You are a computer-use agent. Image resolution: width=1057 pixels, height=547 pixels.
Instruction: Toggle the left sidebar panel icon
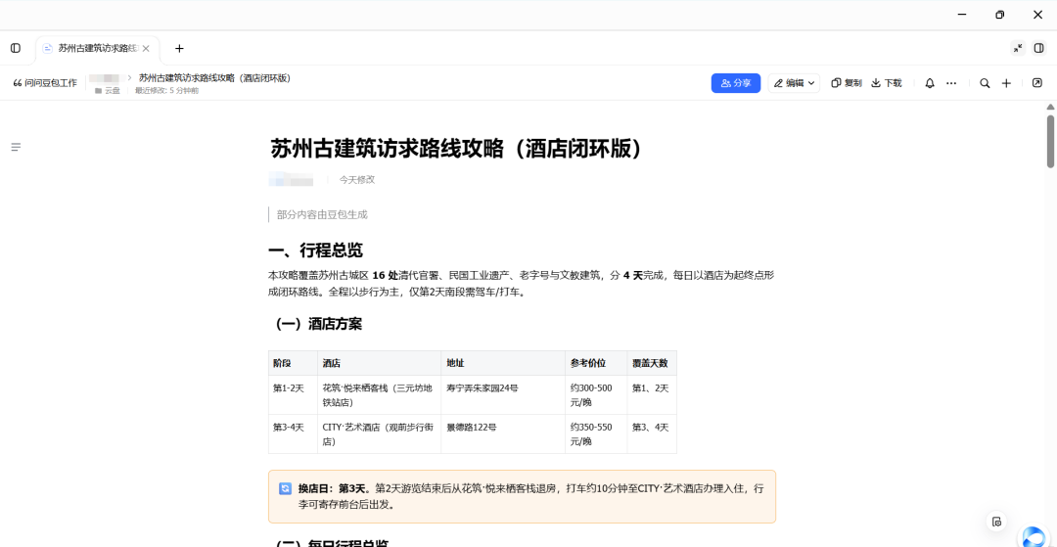16,49
